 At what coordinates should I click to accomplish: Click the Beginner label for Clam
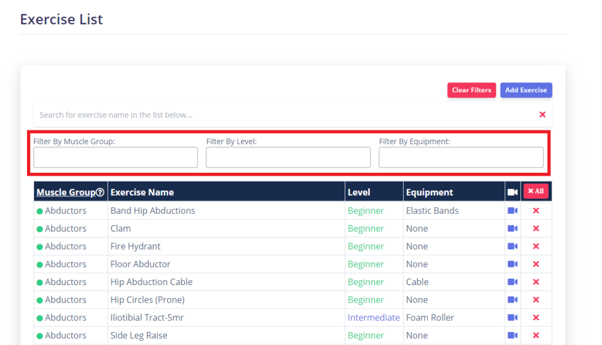point(366,228)
